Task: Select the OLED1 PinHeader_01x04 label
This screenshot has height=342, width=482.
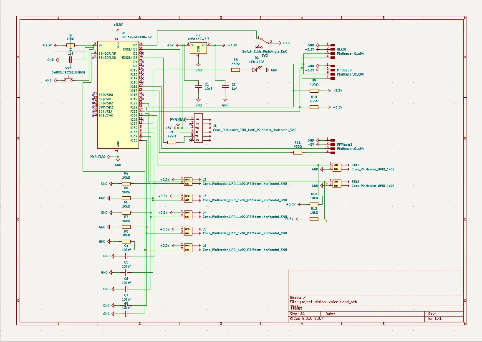Action: pos(350,53)
